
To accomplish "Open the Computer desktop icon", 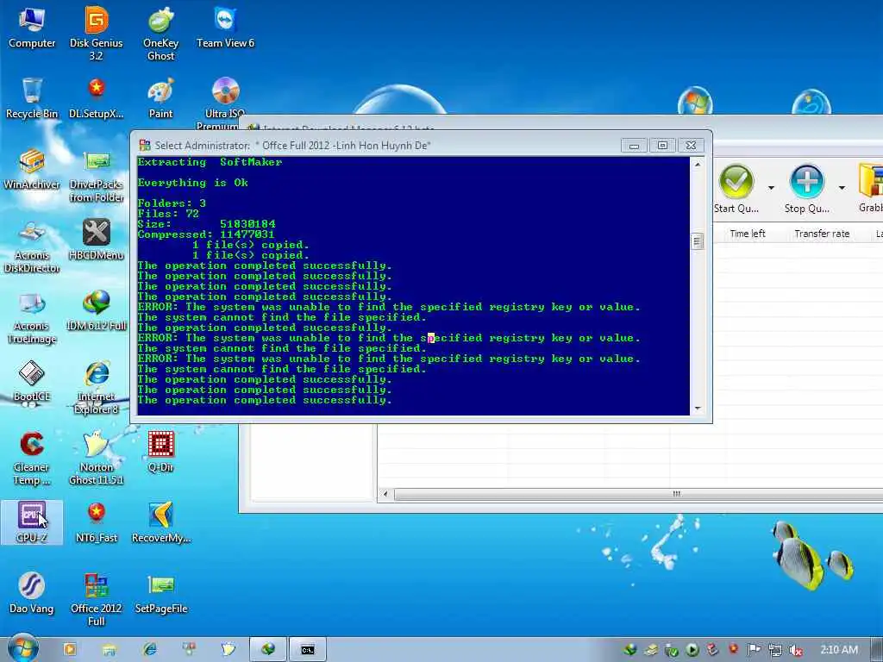I will [x=32, y=28].
